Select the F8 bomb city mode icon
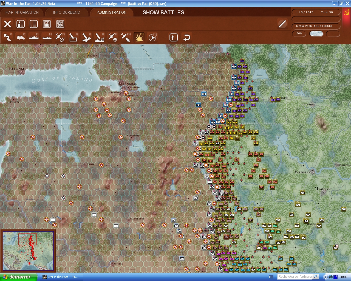This screenshot has height=281, width=351. click(100, 37)
